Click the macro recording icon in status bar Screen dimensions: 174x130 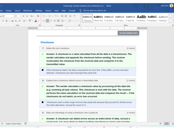click(25, 124)
